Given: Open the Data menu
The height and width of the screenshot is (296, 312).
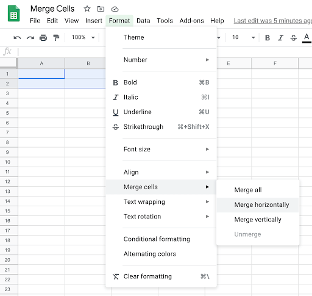Looking at the screenshot, I should click(x=143, y=21).
